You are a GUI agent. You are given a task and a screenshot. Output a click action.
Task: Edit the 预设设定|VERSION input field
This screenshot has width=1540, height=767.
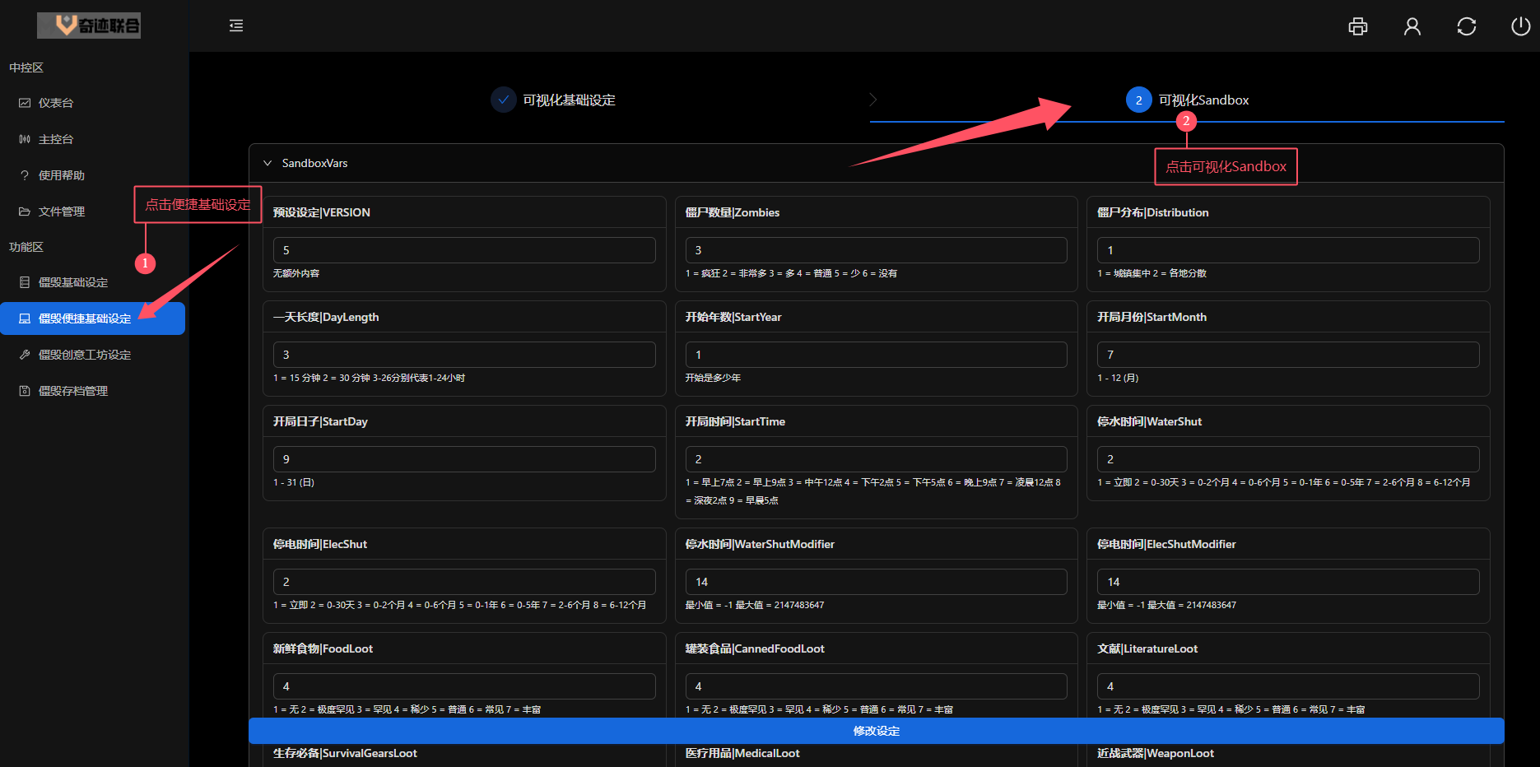pyautogui.click(x=464, y=250)
